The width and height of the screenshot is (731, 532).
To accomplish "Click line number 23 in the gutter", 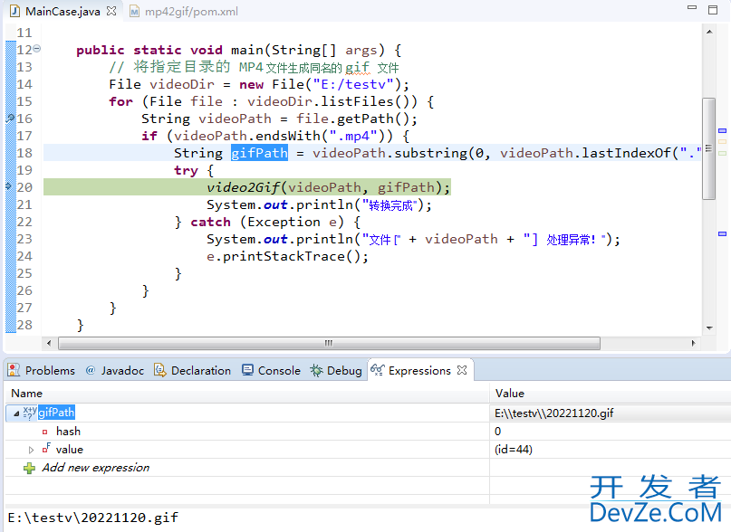I will coord(24,239).
